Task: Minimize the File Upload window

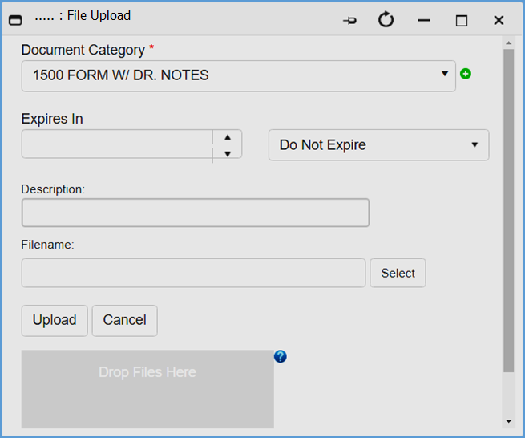Action: click(x=424, y=21)
